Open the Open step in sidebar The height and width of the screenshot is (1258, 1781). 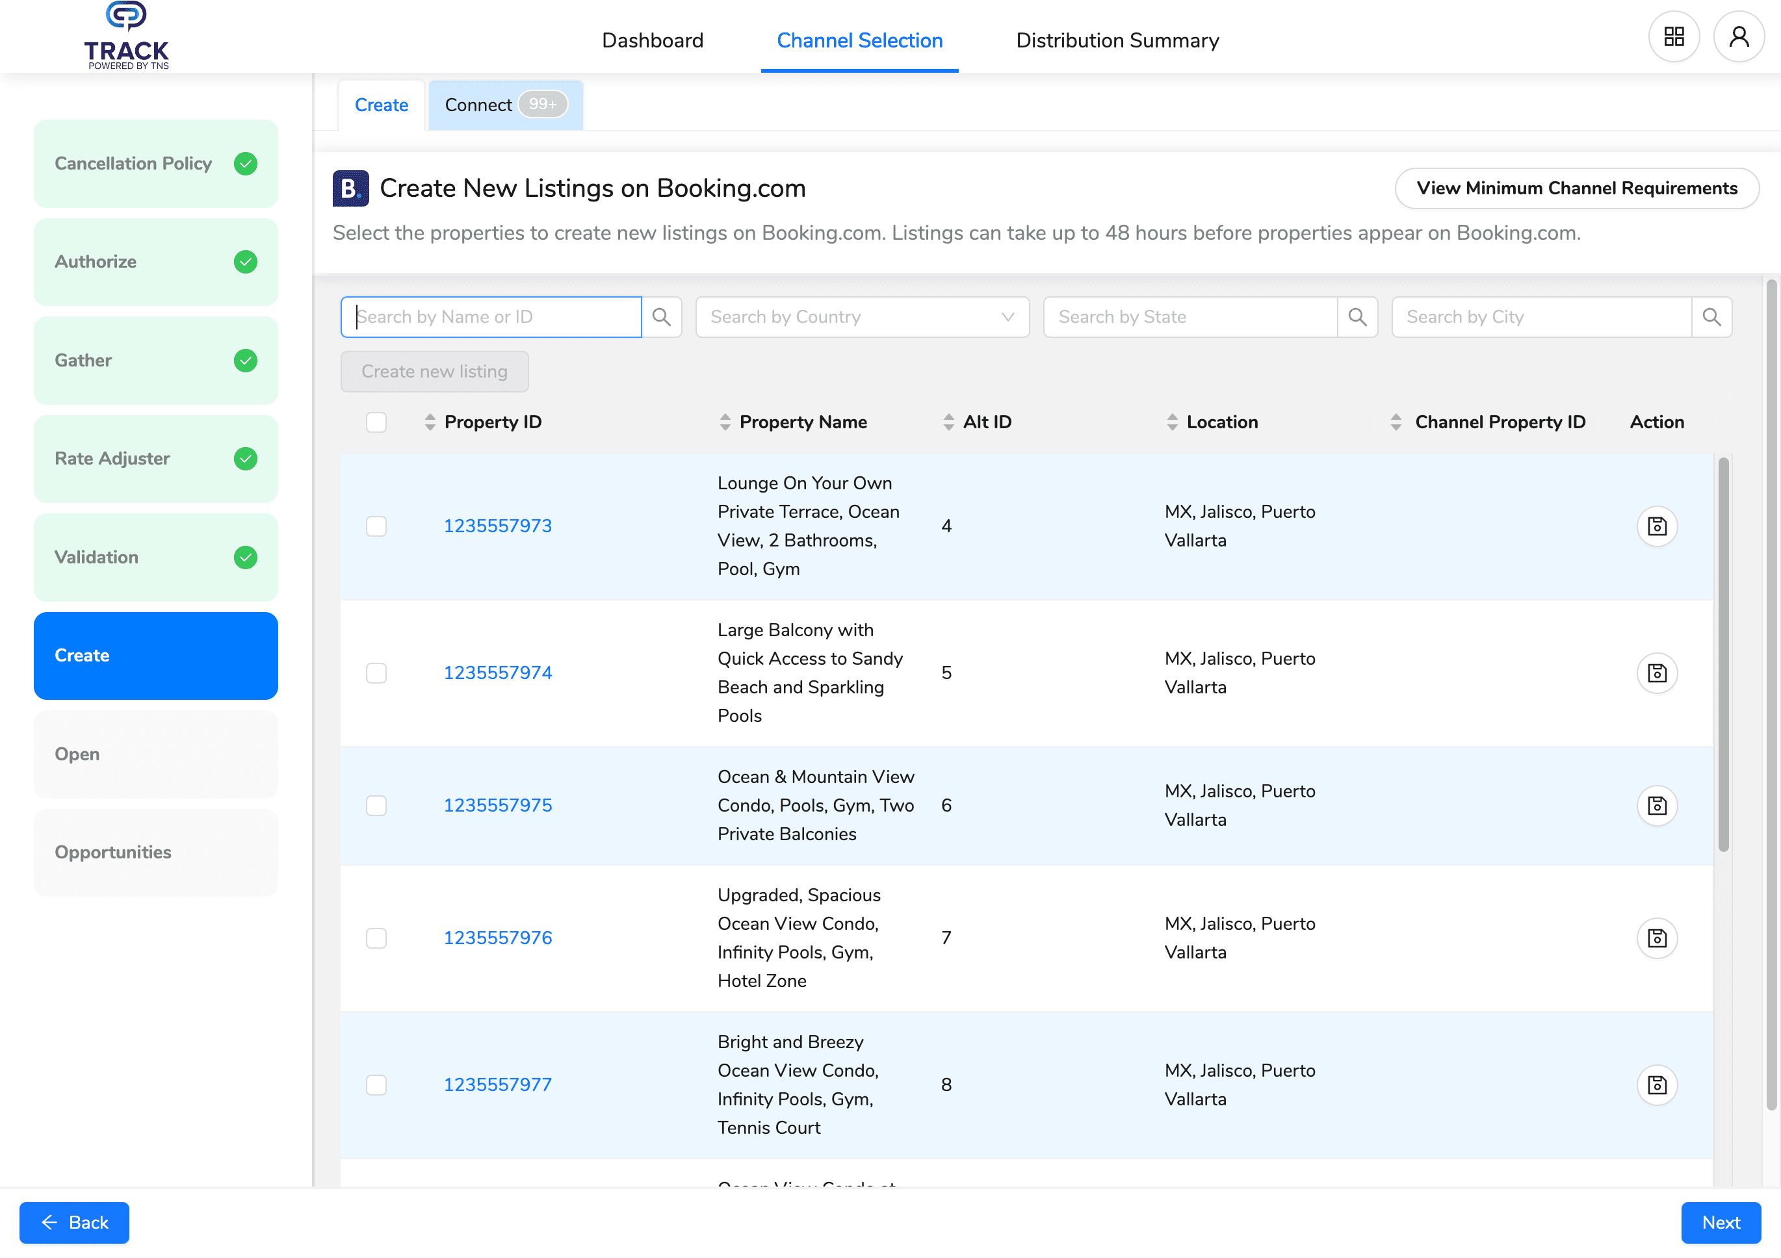tap(156, 754)
